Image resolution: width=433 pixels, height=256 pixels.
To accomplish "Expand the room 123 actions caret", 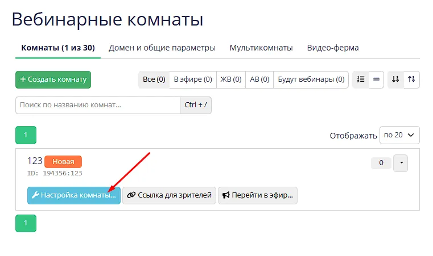I will [401, 163].
